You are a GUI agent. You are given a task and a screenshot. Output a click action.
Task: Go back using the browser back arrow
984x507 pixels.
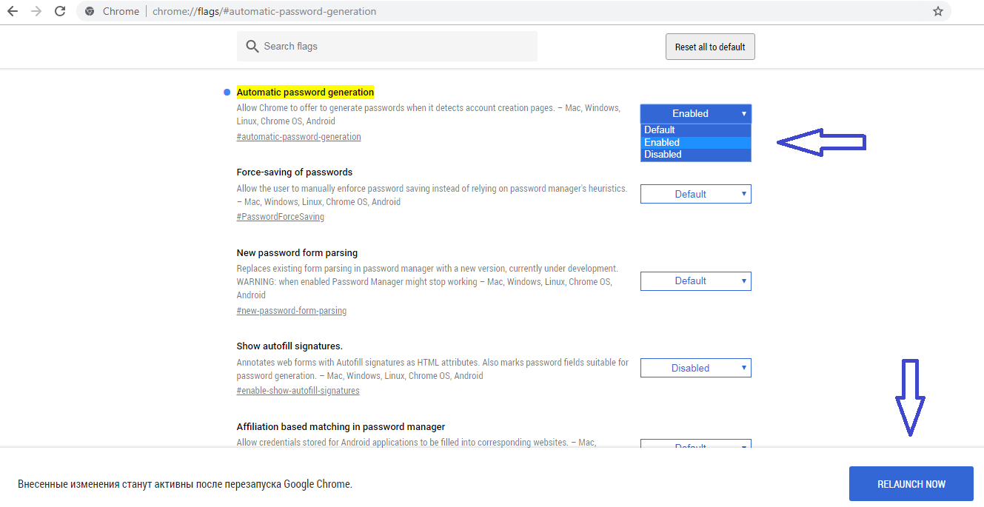click(x=13, y=11)
